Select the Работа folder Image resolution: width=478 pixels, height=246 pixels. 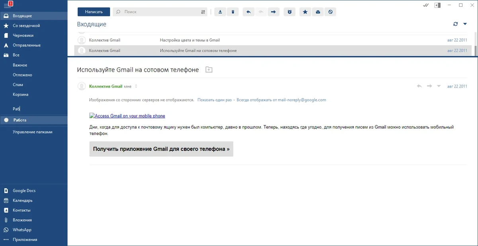(x=34, y=120)
